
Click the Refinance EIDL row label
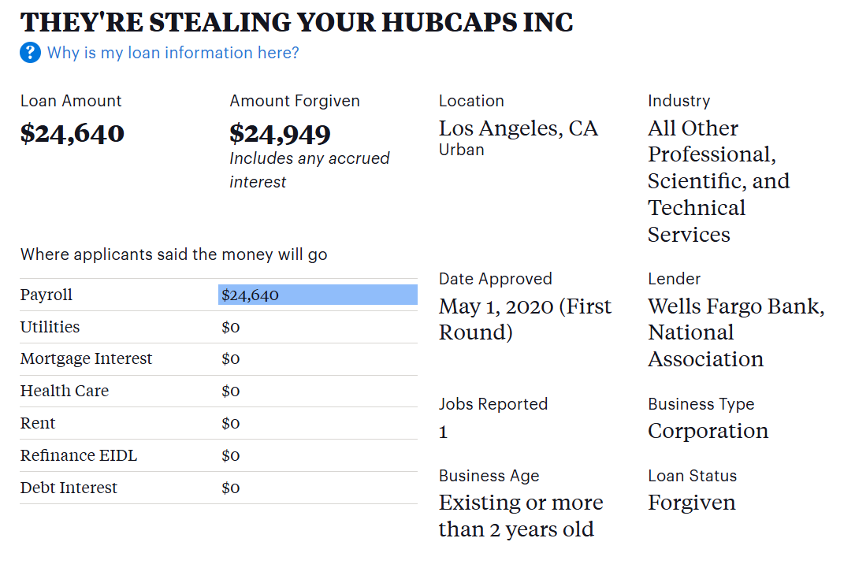tap(79, 456)
